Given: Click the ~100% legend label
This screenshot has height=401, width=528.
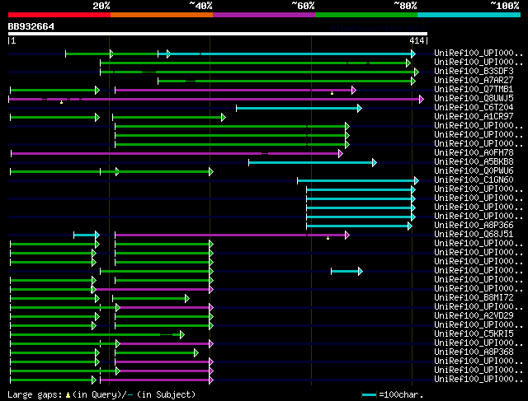Looking at the screenshot, I should 505,6.
